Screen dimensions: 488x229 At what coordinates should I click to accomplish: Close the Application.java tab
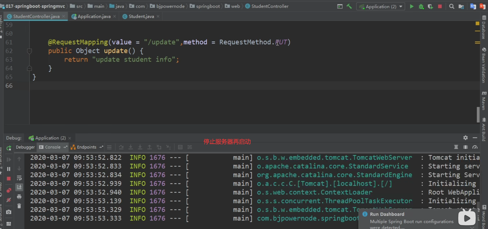click(x=115, y=16)
